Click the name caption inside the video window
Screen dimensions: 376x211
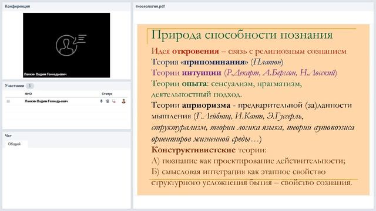click(x=45, y=74)
